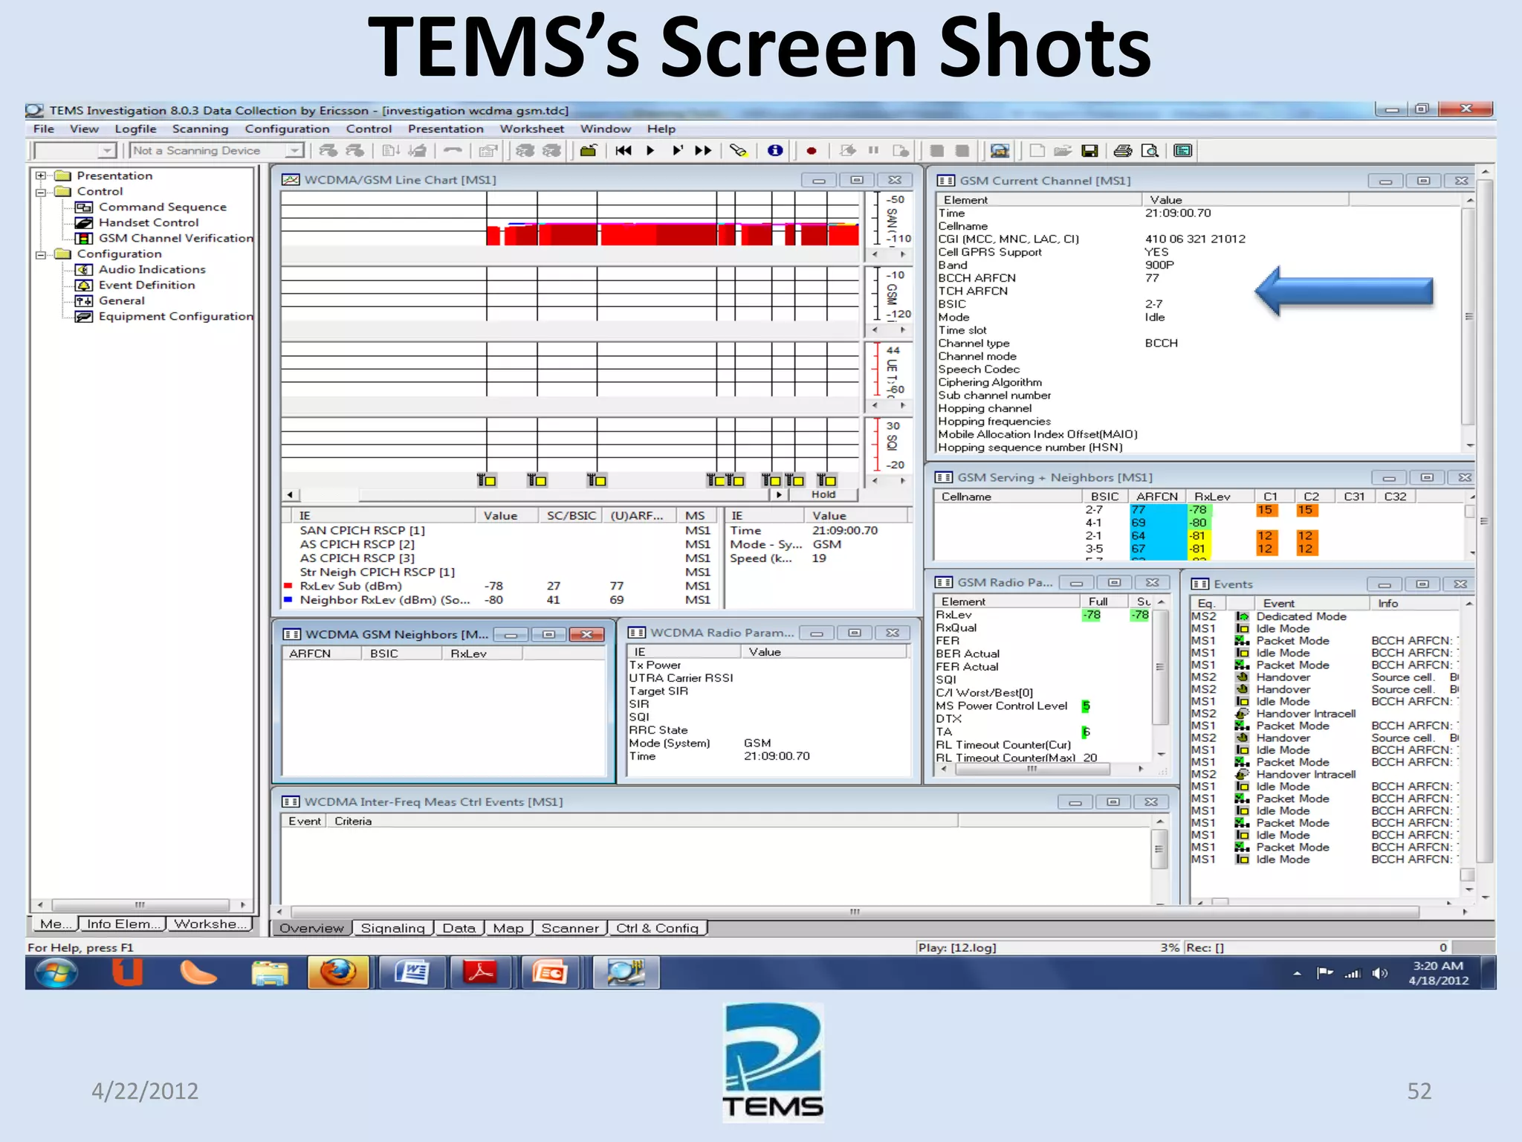Screen dimensions: 1522x1142
Task: Open the 'Not a Scanning Device' dropdown
Action: pos(295,151)
